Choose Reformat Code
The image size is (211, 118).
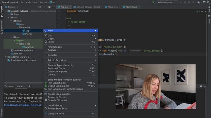coord(71,69)
